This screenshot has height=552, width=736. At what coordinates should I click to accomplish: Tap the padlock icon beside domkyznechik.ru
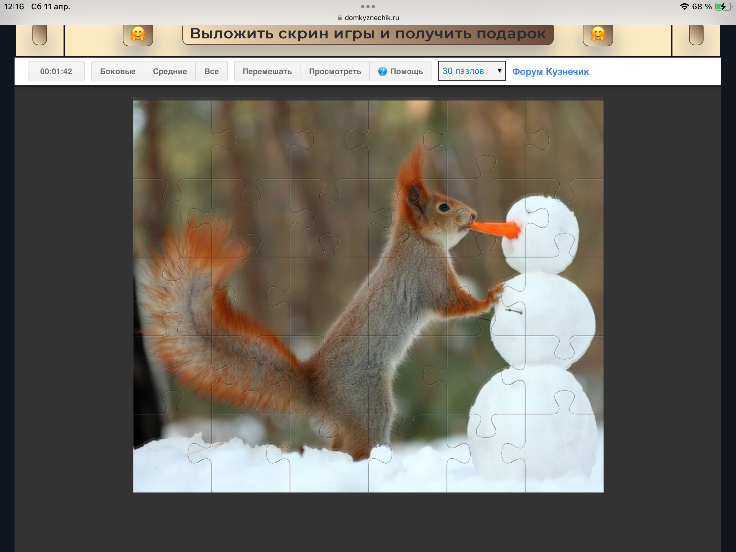point(340,18)
